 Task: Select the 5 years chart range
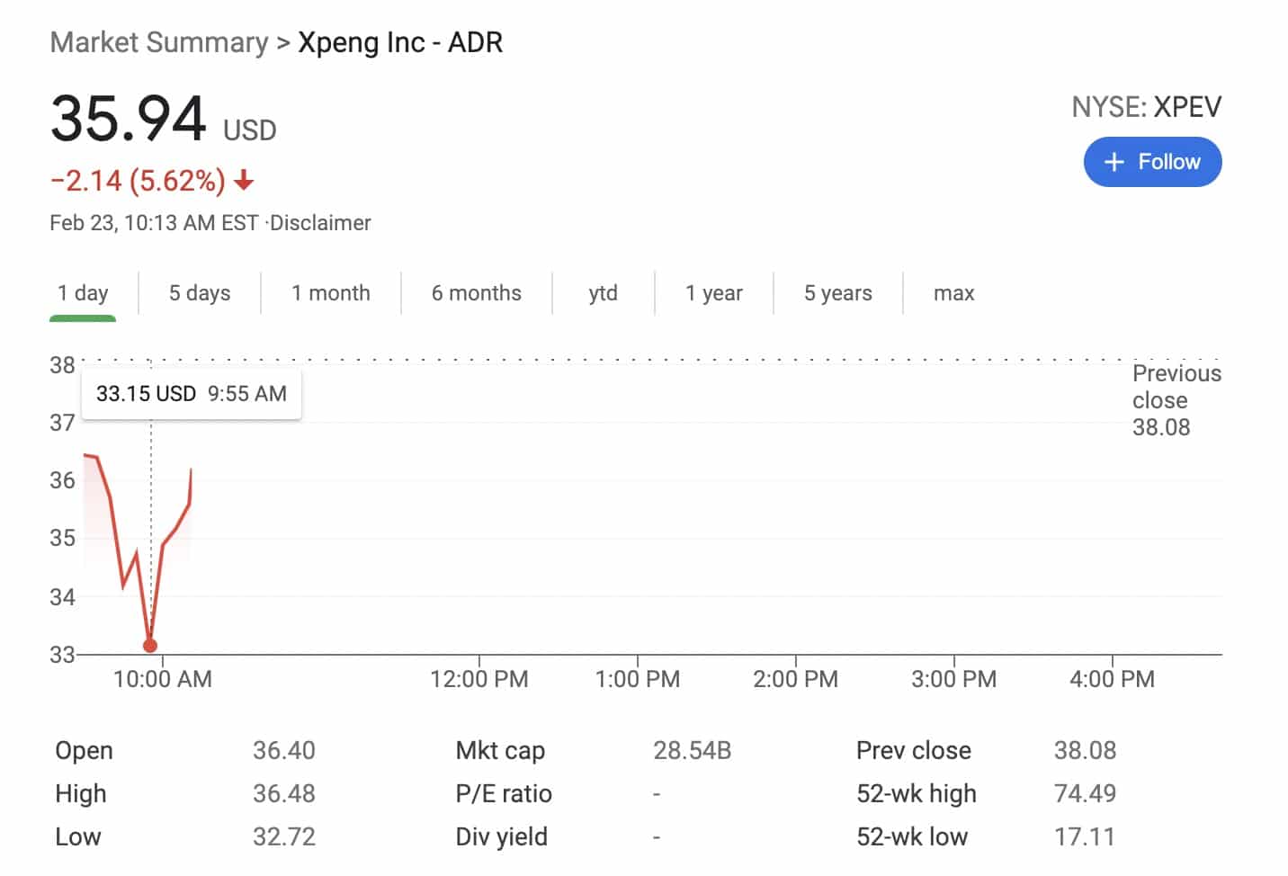(838, 292)
